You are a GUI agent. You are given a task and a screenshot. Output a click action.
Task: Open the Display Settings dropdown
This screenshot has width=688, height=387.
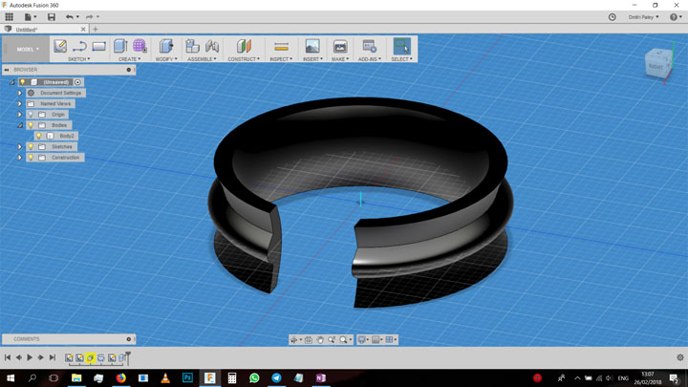coord(364,339)
